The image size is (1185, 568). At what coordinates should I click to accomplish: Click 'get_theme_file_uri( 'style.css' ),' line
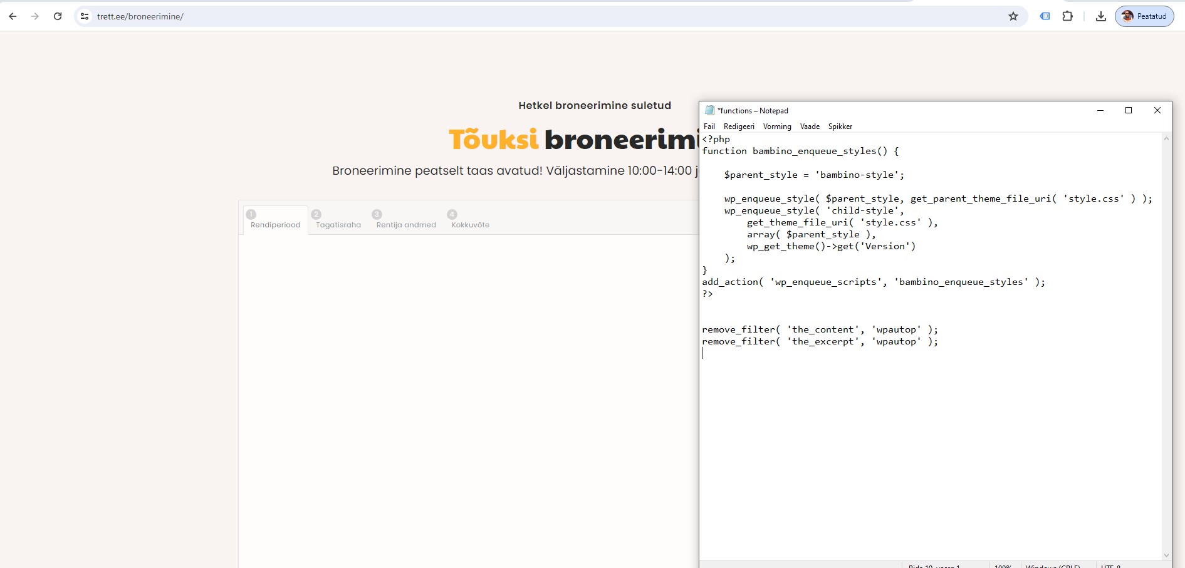coord(842,222)
